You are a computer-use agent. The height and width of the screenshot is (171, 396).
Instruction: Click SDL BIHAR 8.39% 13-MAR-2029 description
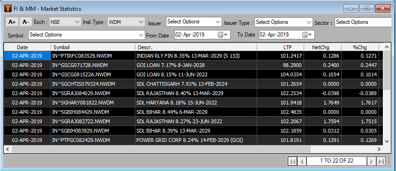tap(173, 131)
